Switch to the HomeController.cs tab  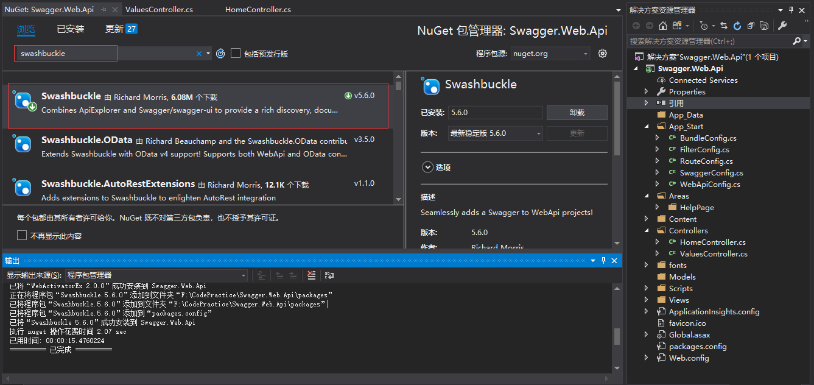pos(258,10)
